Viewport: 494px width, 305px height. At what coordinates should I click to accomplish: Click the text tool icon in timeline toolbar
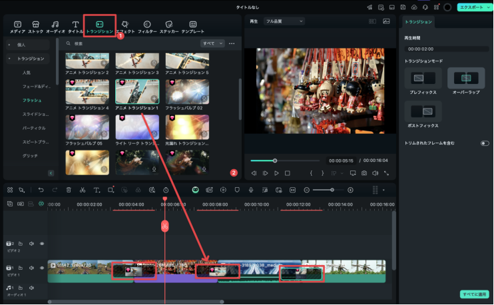pos(97,190)
